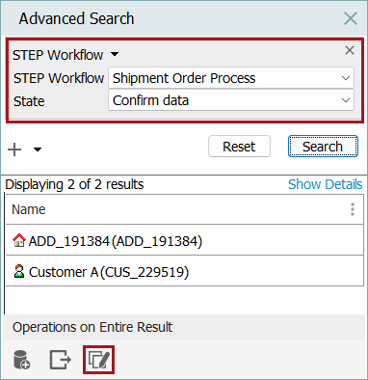The height and width of the screenshot is (380, 368).
Task: Open the Shipment Order Process dropdown
Action: click(x=231, y=78)
